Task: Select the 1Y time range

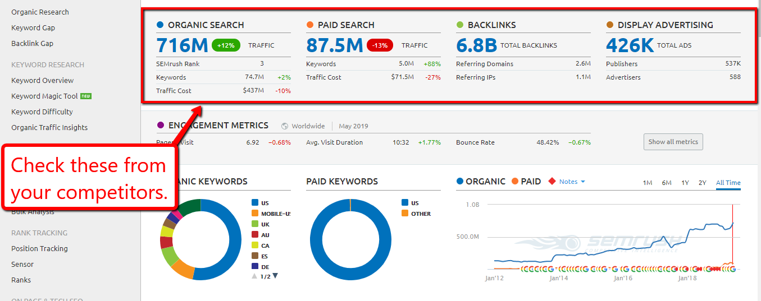Action: coord(685,183)
